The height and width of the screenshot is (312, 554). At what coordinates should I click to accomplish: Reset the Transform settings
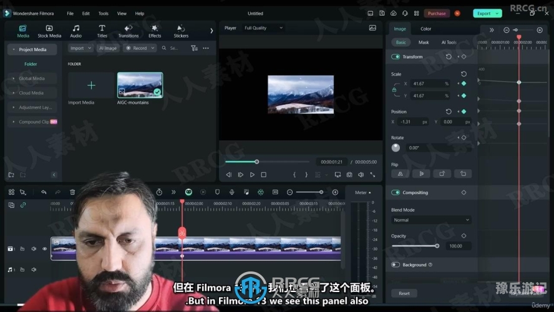(x=449, y=57)
